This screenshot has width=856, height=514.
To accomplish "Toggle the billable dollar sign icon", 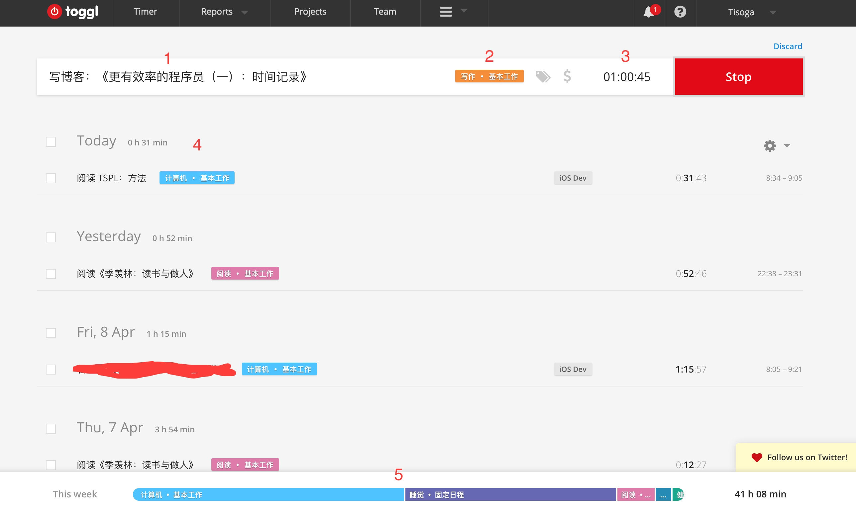I will [567, 76].
